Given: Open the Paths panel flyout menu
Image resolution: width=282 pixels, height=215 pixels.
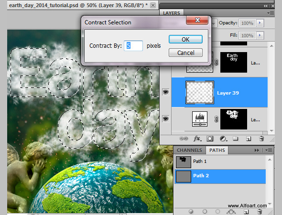Looking at the screenshot, I should point(269,150).
